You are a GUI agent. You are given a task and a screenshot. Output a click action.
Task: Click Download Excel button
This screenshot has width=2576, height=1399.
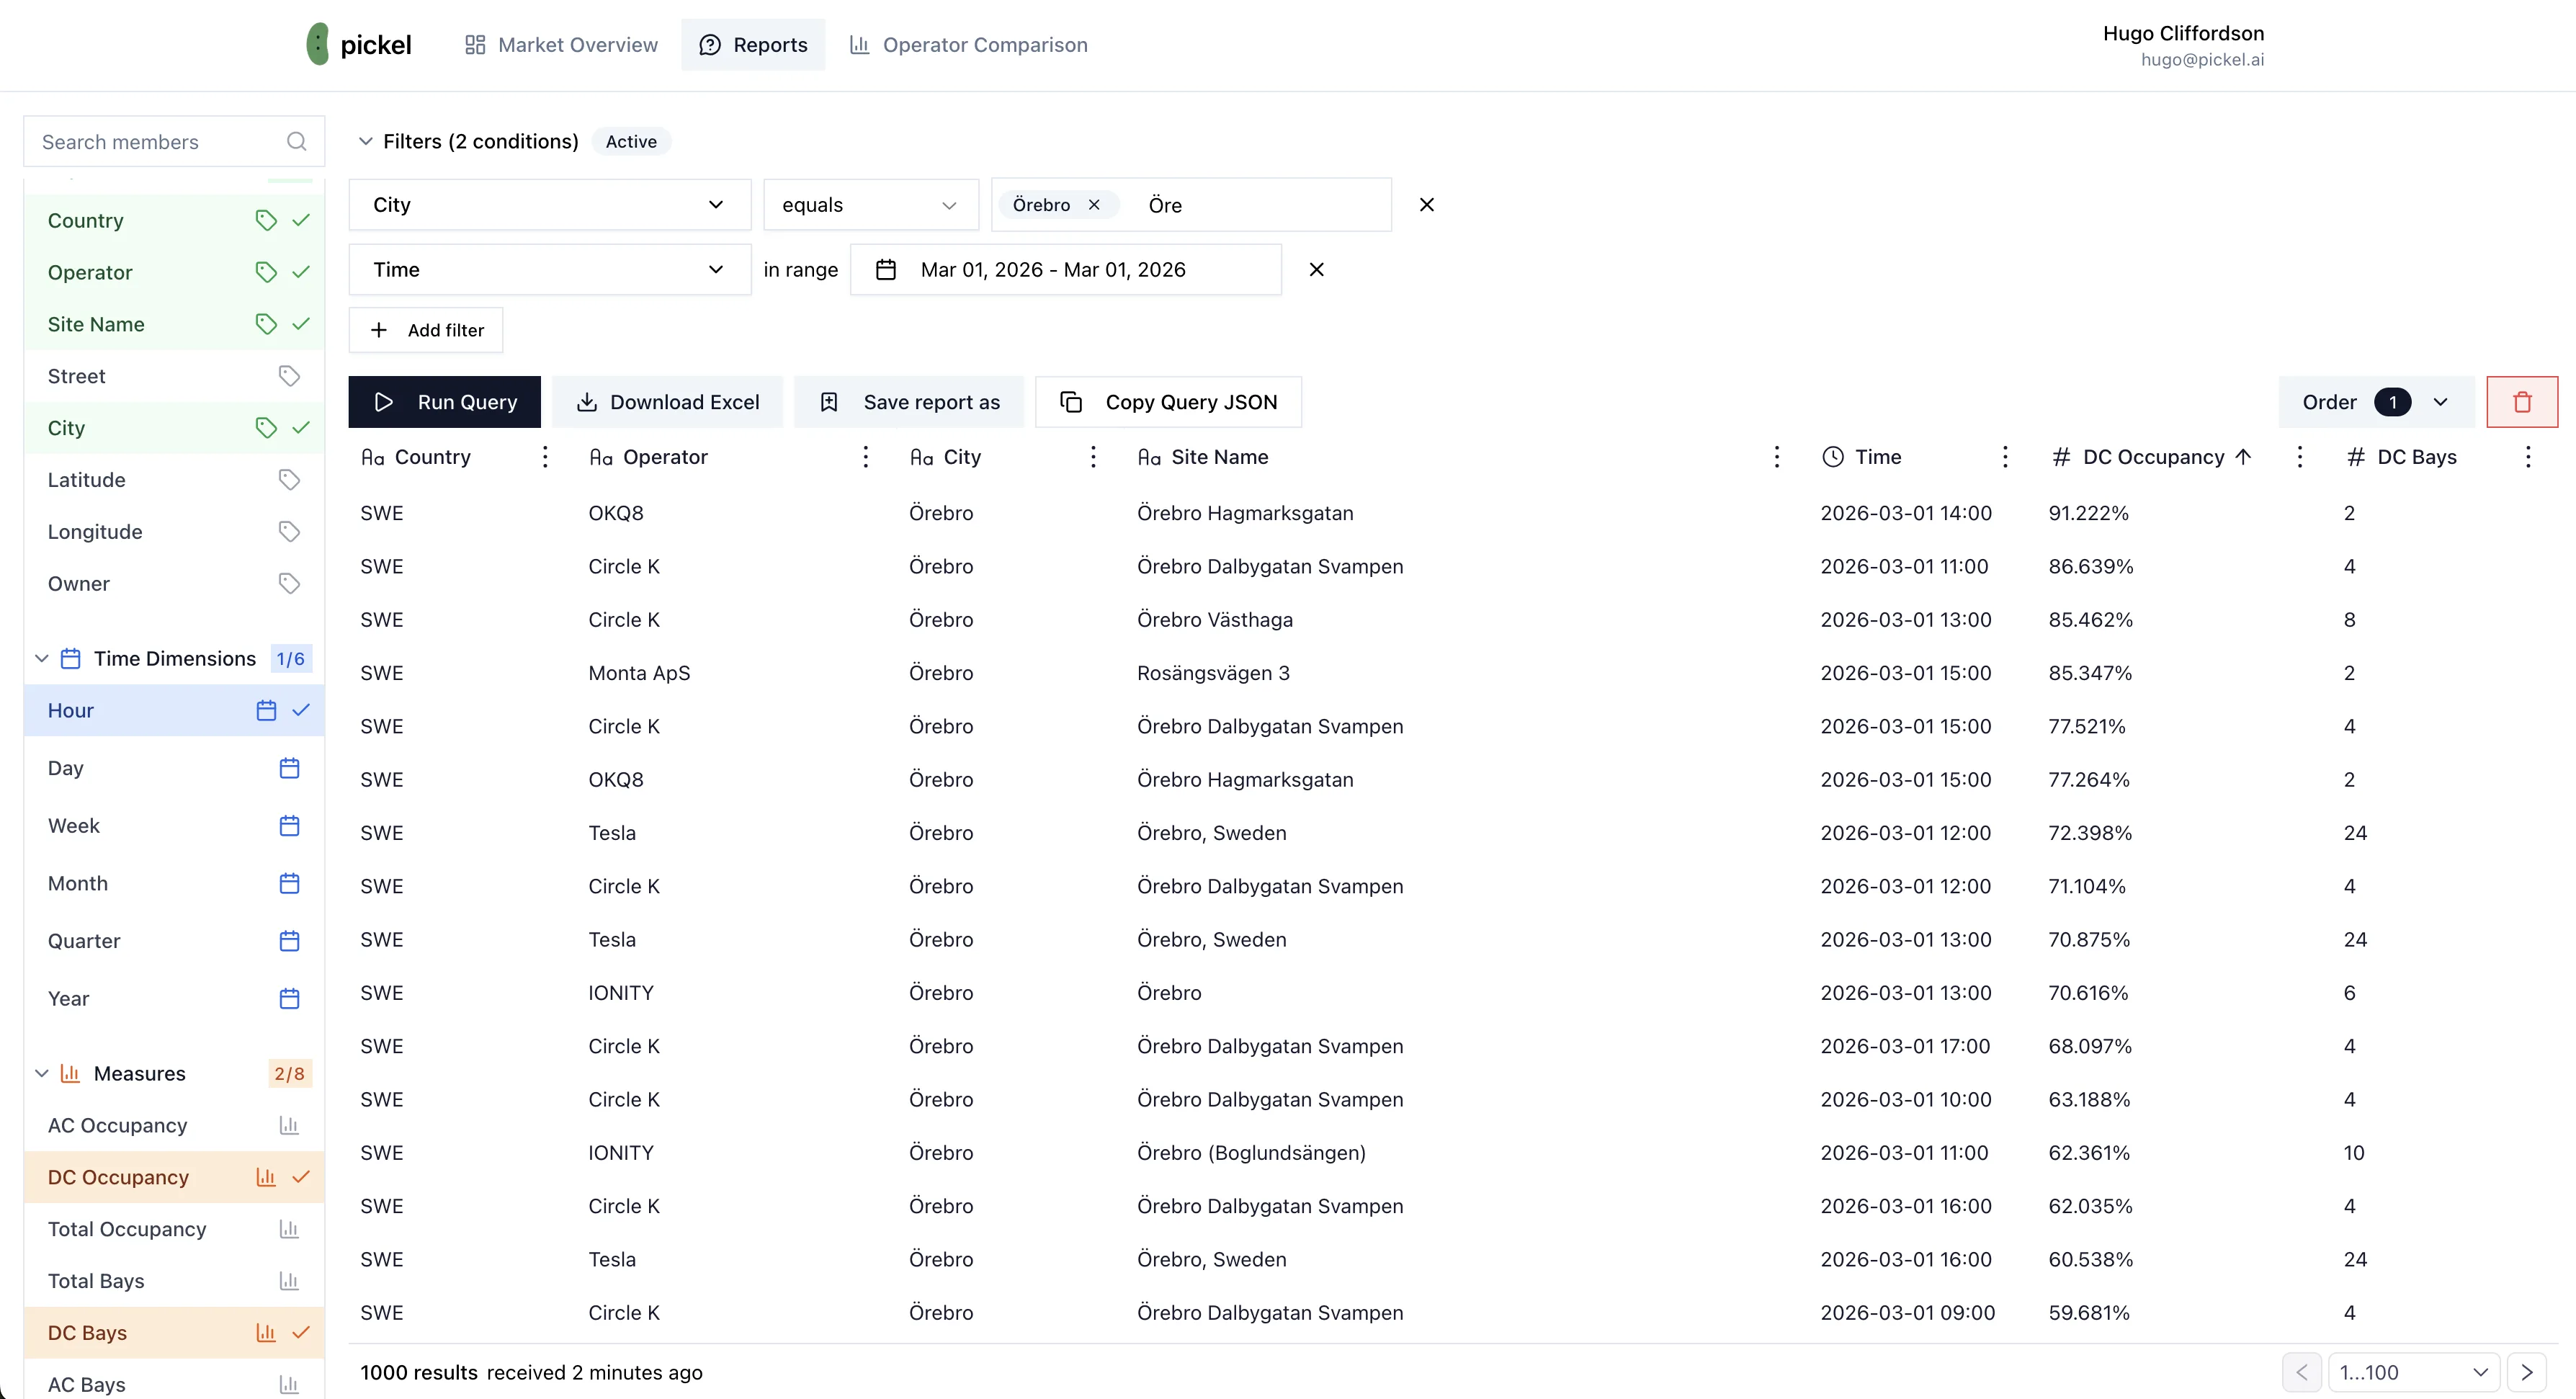pyautogui.click(x=667, y=402)
